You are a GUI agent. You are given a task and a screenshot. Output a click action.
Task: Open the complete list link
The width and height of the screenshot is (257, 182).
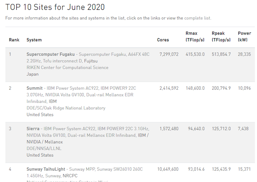coord(197,18)
